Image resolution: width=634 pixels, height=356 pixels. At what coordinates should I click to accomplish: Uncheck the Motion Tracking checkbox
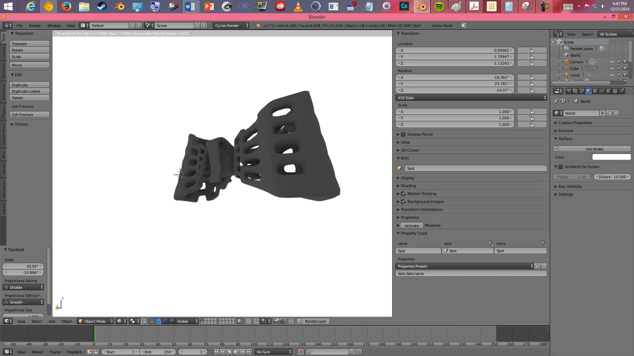(x=403, y=194)
